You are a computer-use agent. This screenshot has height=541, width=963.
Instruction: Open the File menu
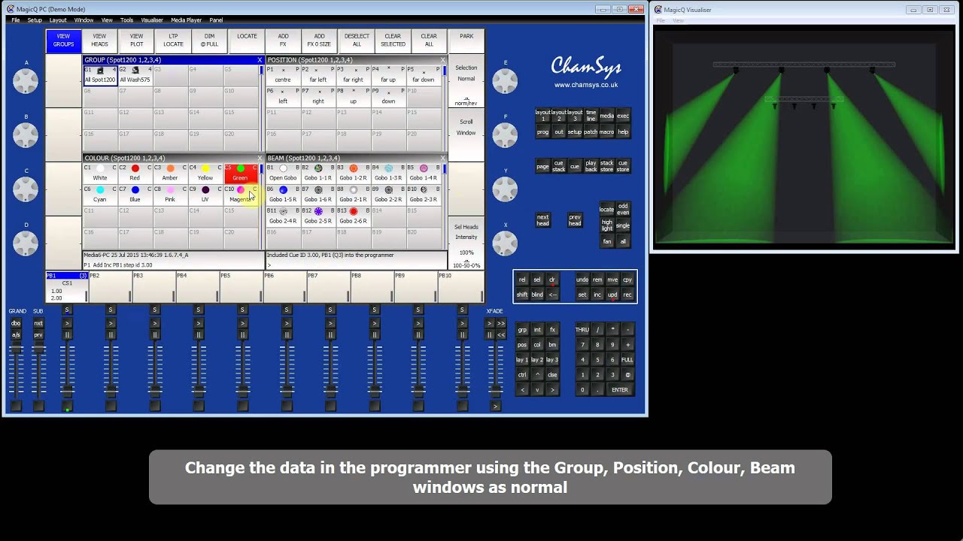[16, 20]
